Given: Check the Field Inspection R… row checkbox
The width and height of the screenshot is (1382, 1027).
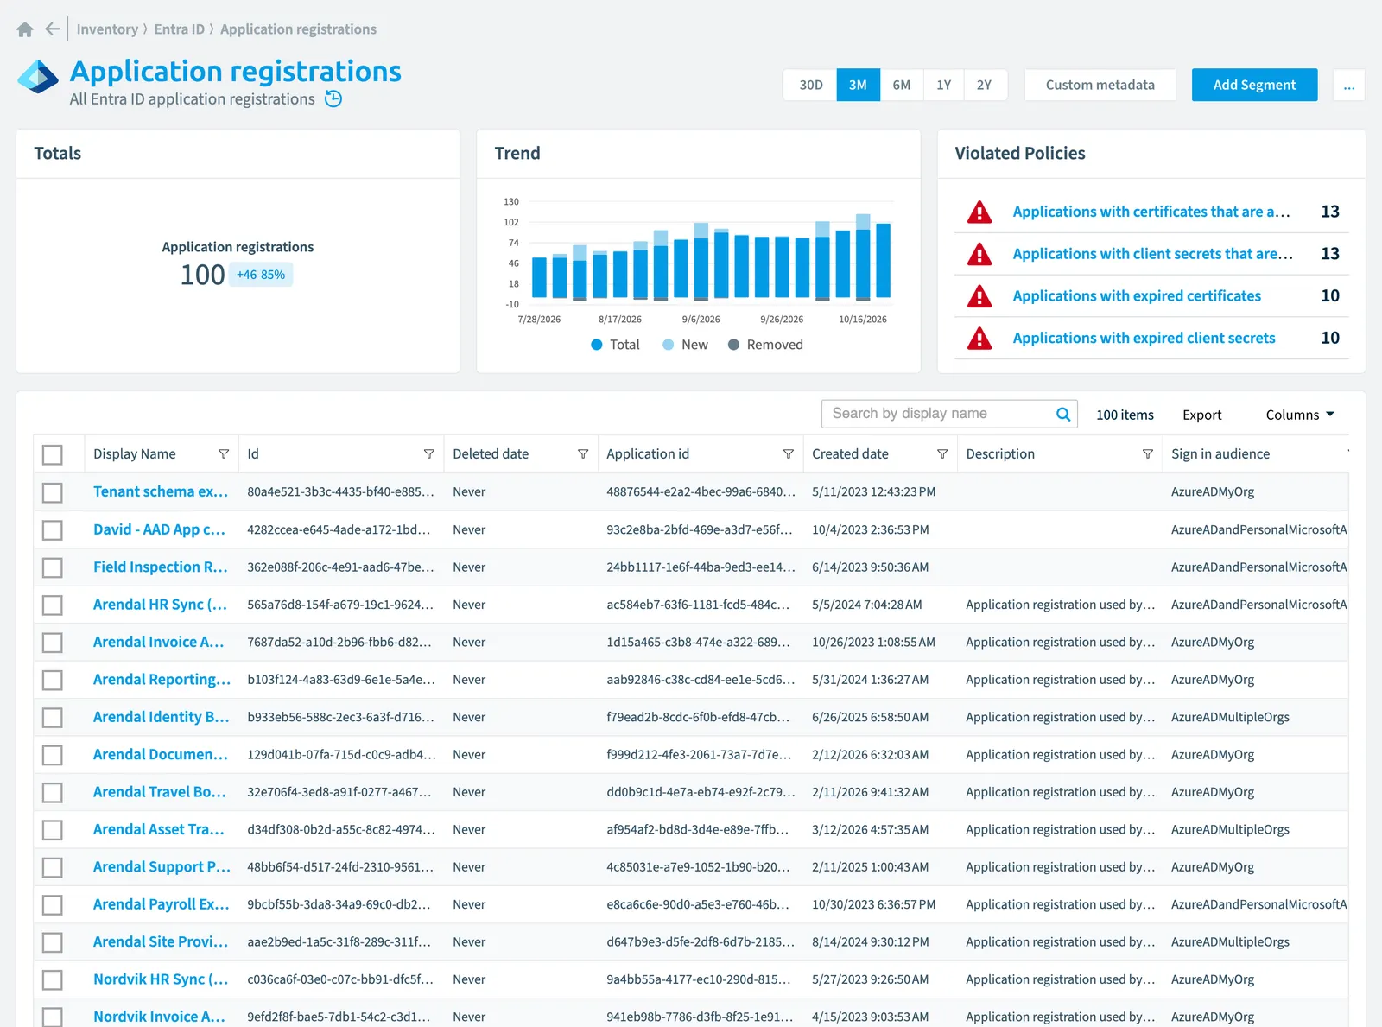Looking at the screenshot, I should pyautogui.click(x=53, y=567).
